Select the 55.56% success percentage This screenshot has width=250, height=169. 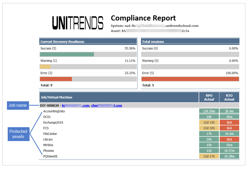tap(130, 48)
